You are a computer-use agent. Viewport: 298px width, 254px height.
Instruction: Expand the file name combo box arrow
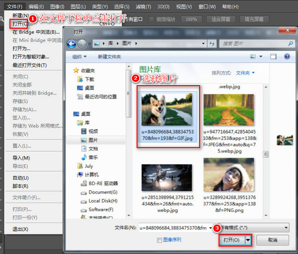(211, 228)
